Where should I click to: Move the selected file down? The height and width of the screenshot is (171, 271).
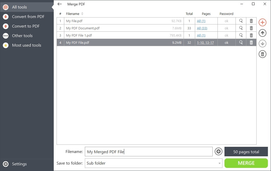tap(262, 44)
